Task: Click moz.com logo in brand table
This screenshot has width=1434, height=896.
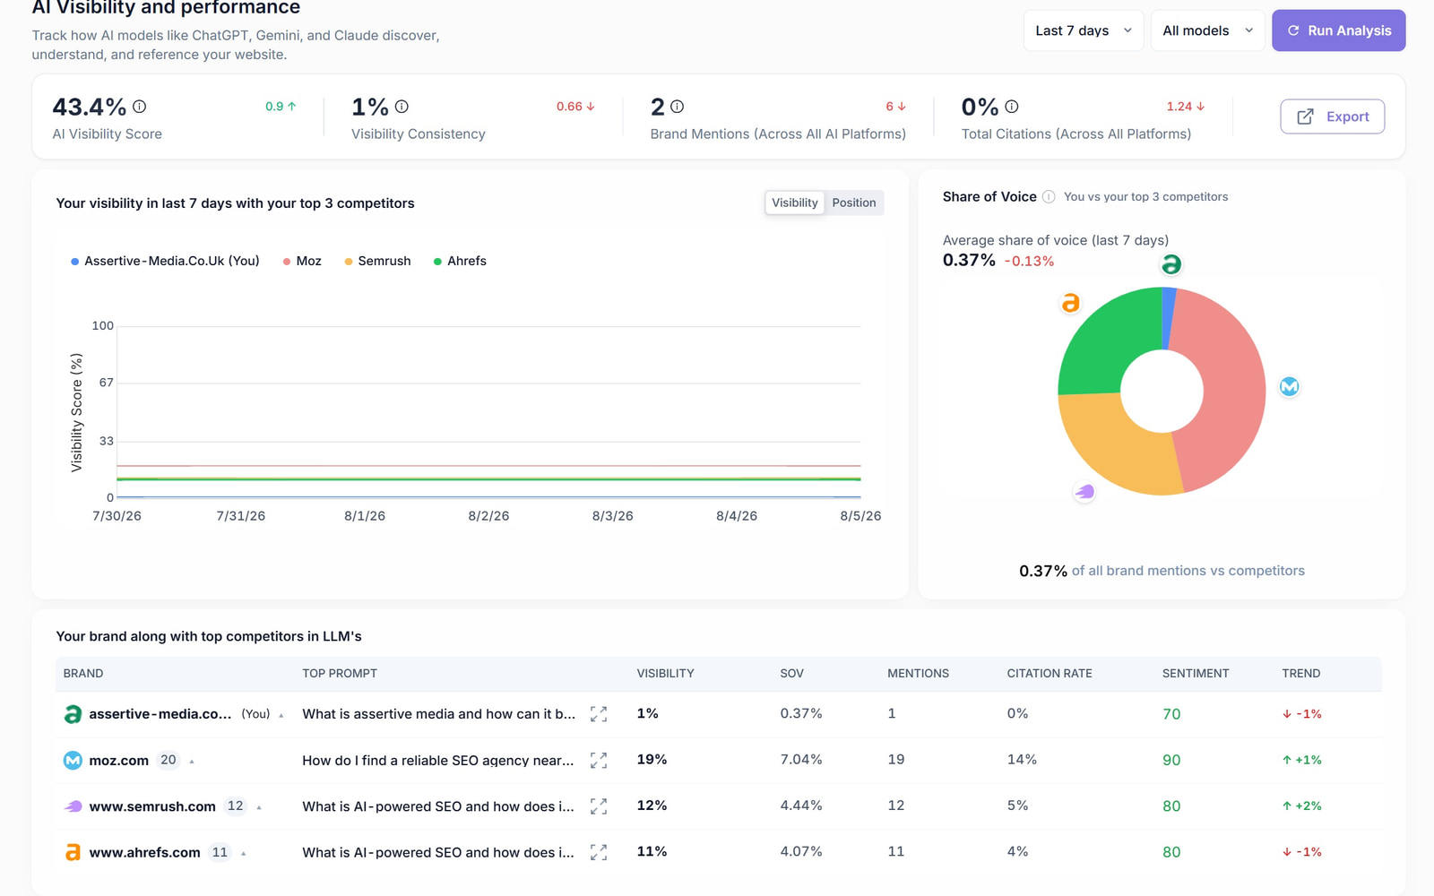Action: [73, 760]
